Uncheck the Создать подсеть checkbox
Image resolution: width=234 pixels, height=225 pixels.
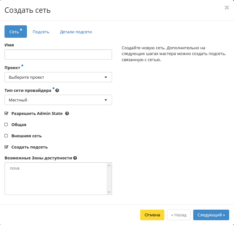pyautogui.click(x=6, y=147)
